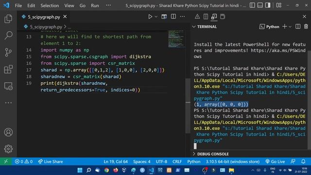Image resolution: width=311 pixels, height=175 pixels.
Task: Click the editor vertical scrollbar
Action: point(188,106)
